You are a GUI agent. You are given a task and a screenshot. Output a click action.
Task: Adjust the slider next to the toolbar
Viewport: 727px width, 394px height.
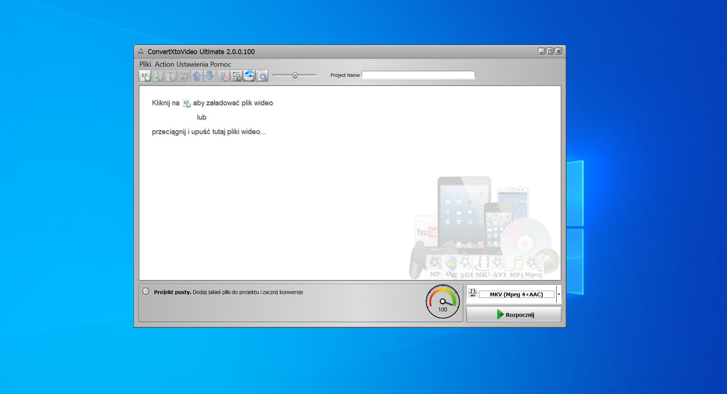[296, 75]
